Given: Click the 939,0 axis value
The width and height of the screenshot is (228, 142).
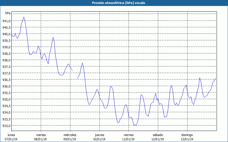Looking at the screenshot, I should 6,47.
